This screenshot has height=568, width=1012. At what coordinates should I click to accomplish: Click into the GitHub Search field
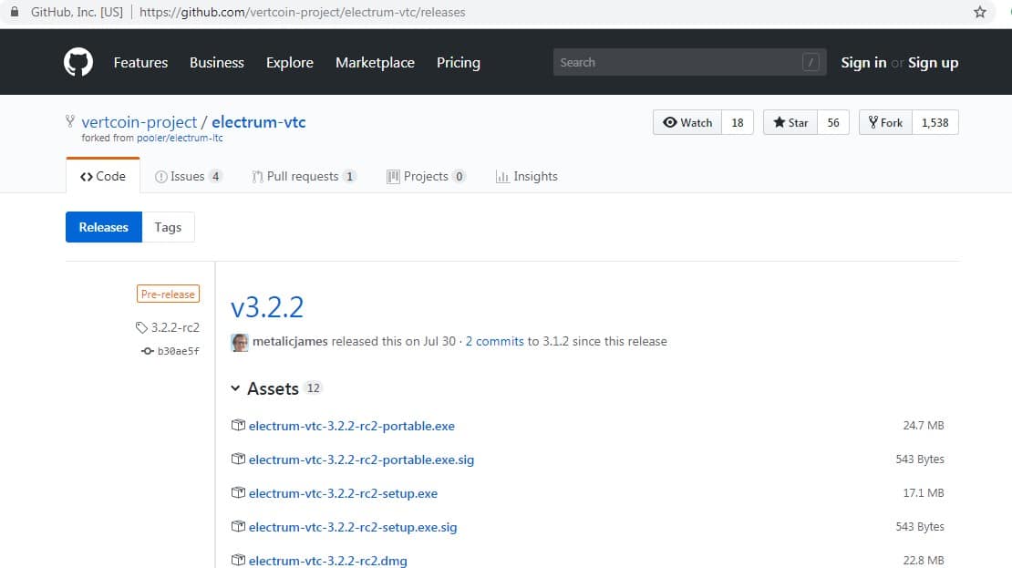(x=689, y=62)
